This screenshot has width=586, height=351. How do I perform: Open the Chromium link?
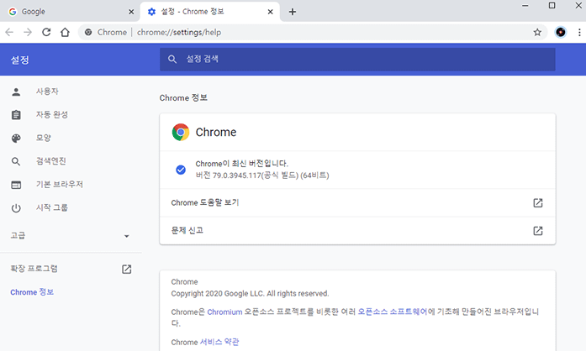224,312
